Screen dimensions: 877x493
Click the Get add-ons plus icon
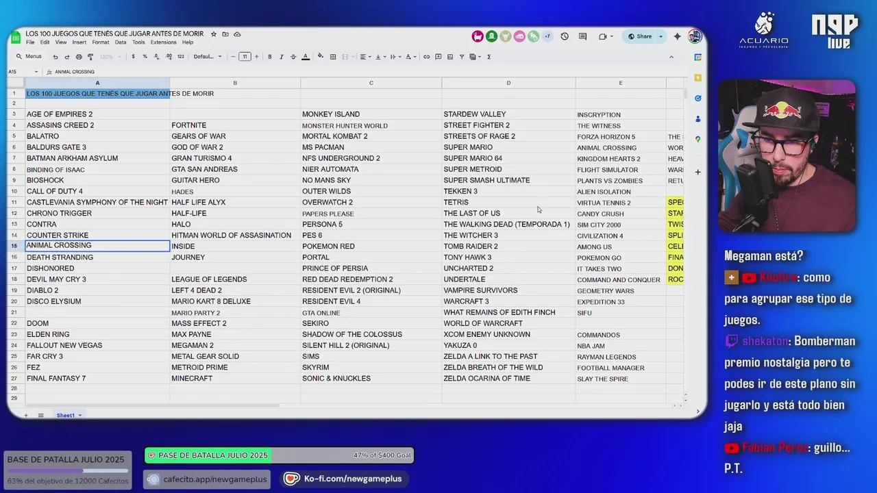697,172
